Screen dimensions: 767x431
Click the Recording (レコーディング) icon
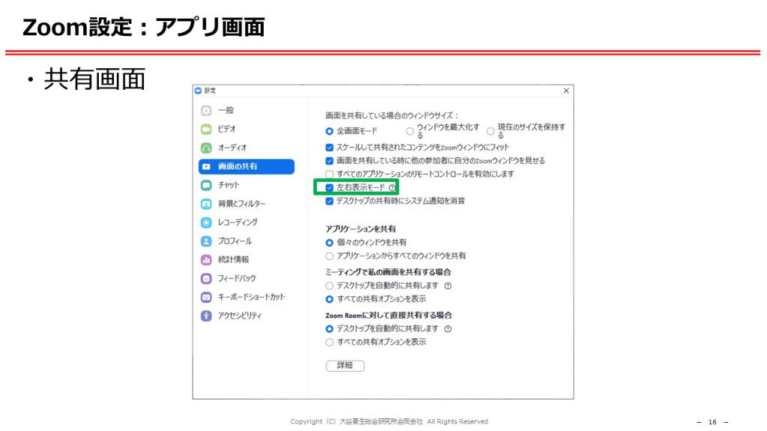click(x=207, y=222)
